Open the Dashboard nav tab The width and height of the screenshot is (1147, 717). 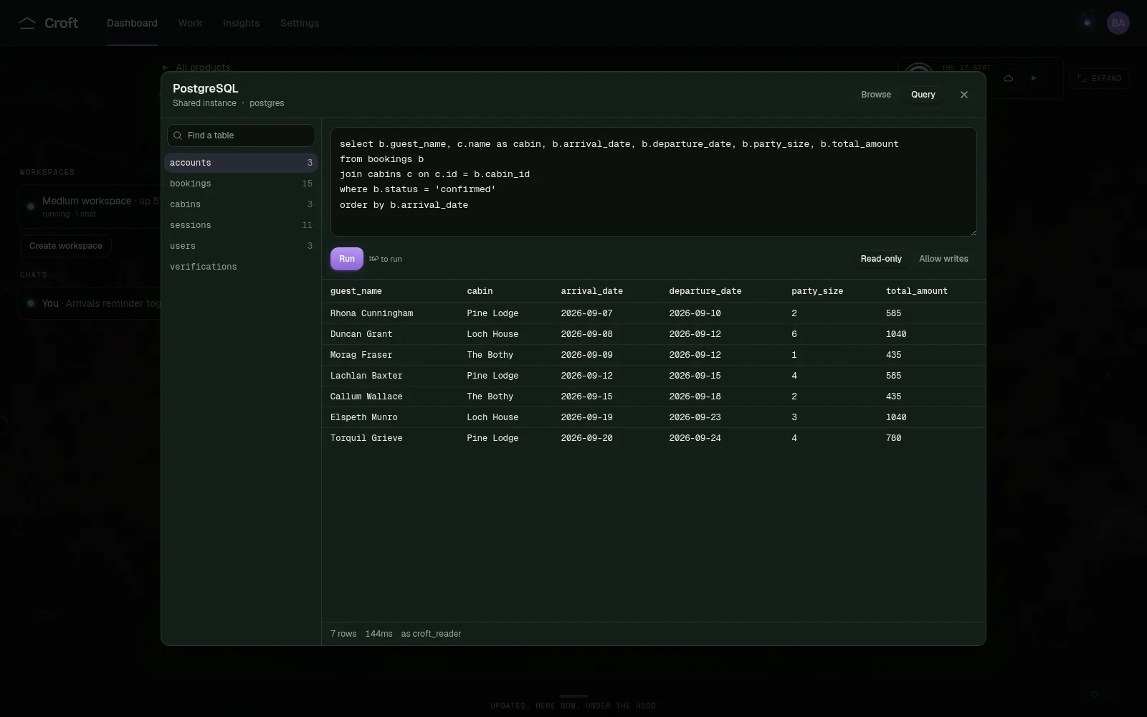(x=132, y=23)
